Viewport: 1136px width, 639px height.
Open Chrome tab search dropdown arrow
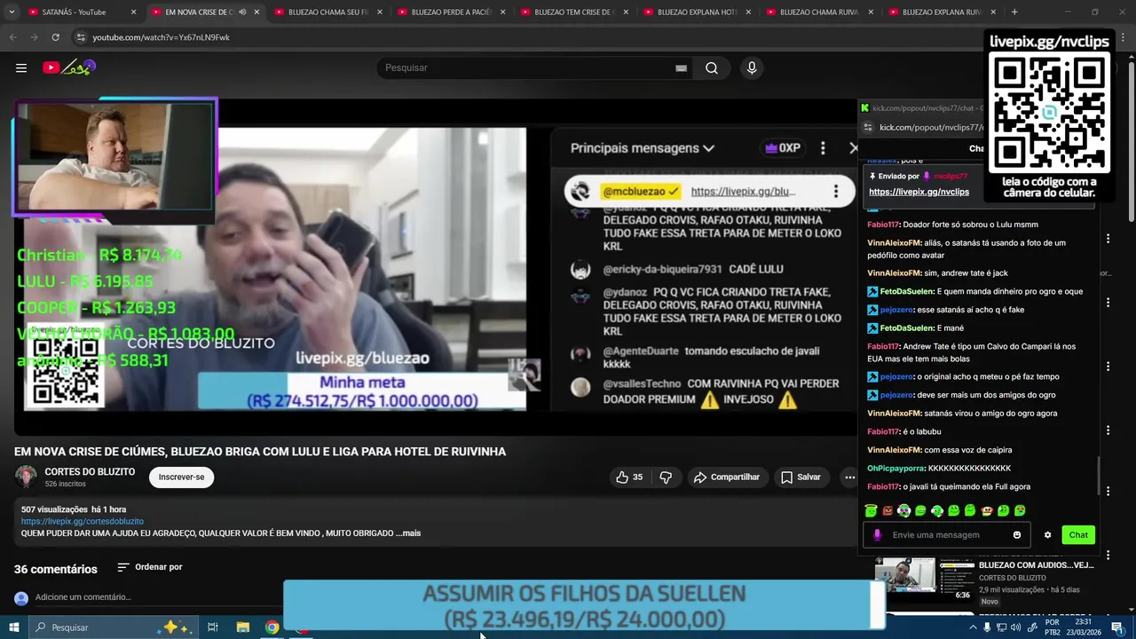click(12, 12)
